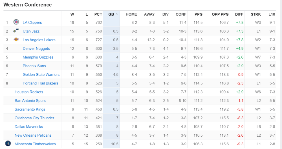Open the Oklahoma City Thunder link
The height and width of the screenshot is (149, 282).
pyautogui.click(x=34, y=118)
